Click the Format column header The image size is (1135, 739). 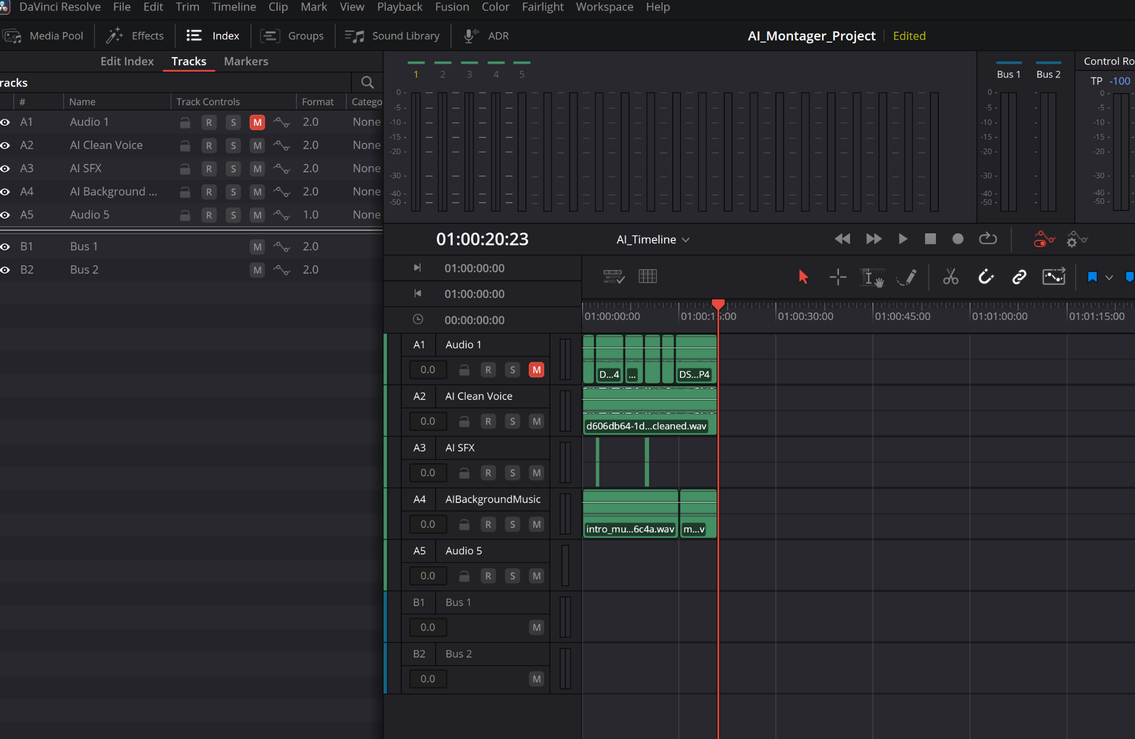320,102
